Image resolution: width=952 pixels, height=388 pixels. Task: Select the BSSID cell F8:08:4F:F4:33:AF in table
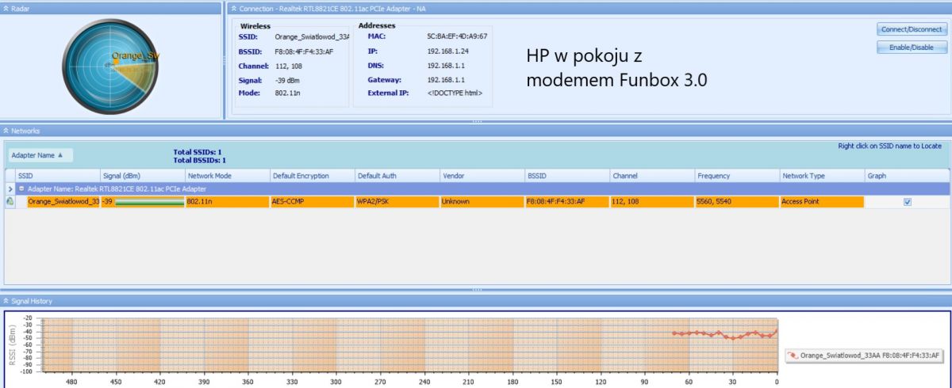point(566,202)
